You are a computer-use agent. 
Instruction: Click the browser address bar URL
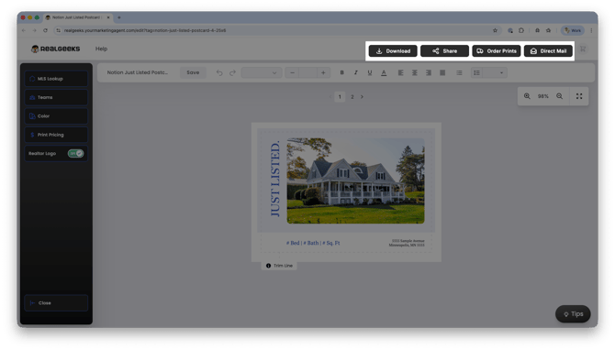tap(145, 30)
